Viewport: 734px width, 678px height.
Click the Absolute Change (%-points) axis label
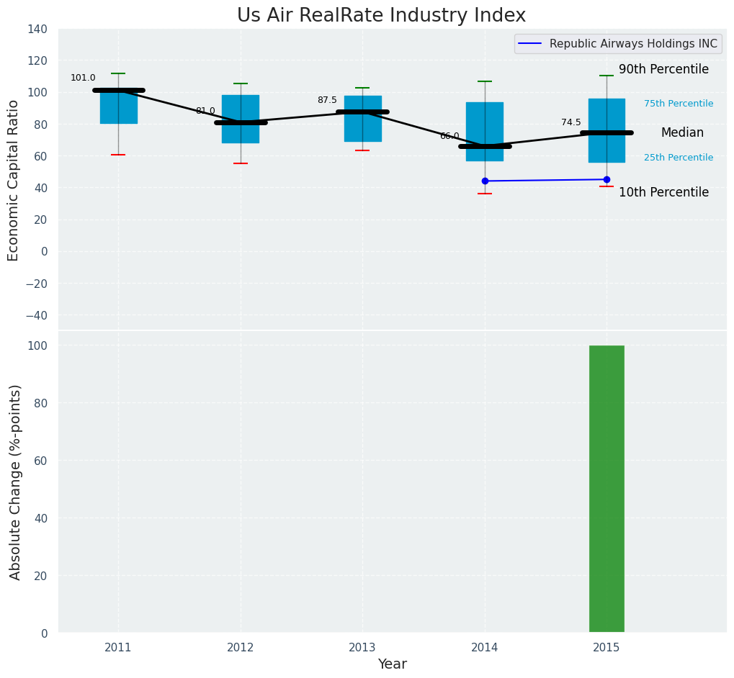[x=15, y=482]
